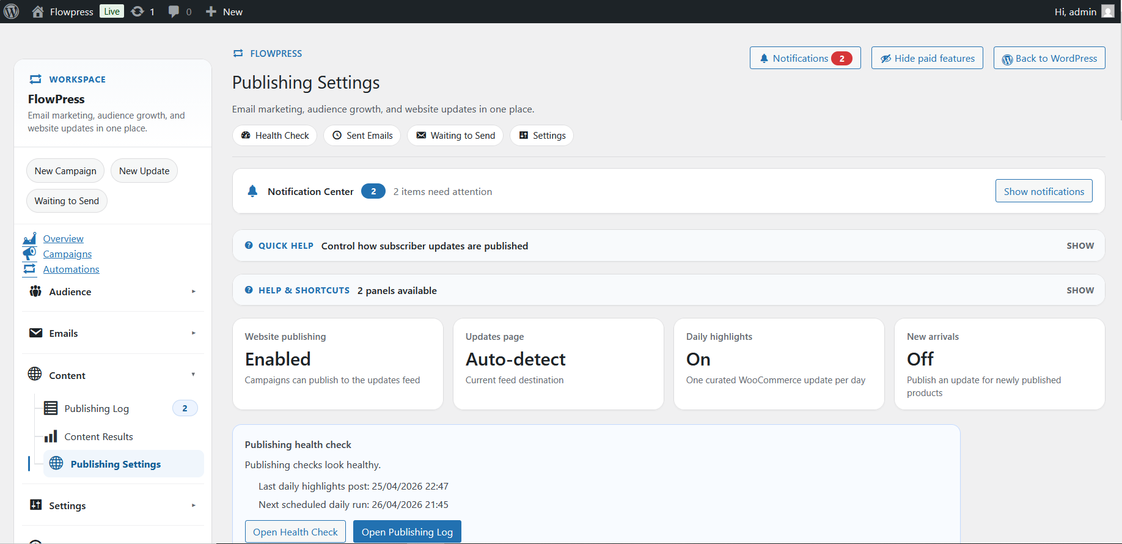
Task: Collapse the Content menu arrow
Action: pos(193,374)
